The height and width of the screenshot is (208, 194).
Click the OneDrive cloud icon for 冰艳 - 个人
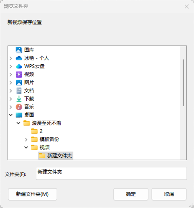click(x=19, y=58)
